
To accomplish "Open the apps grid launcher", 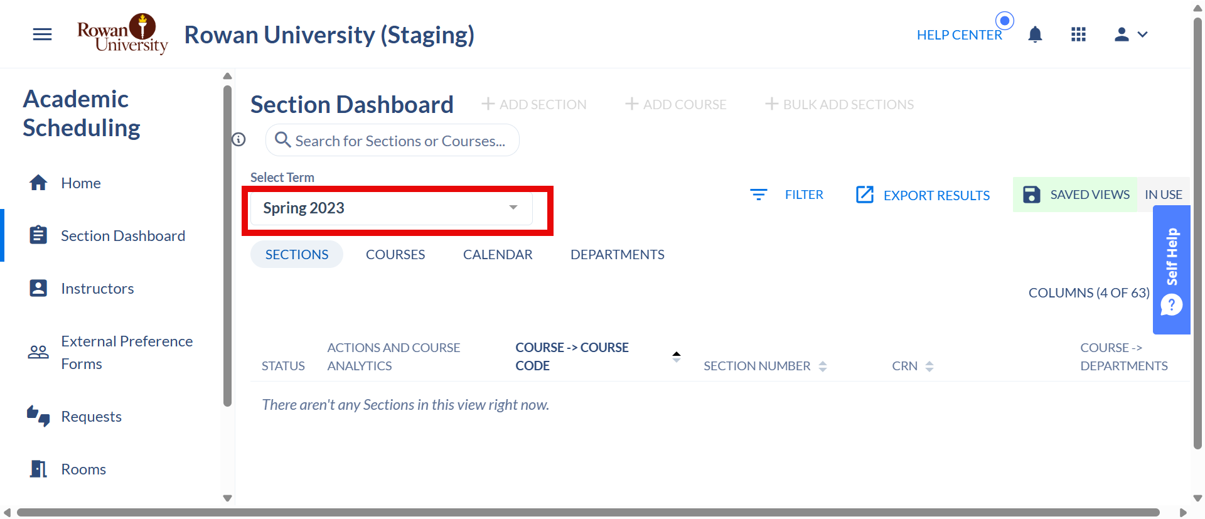I will point(1078,35).
